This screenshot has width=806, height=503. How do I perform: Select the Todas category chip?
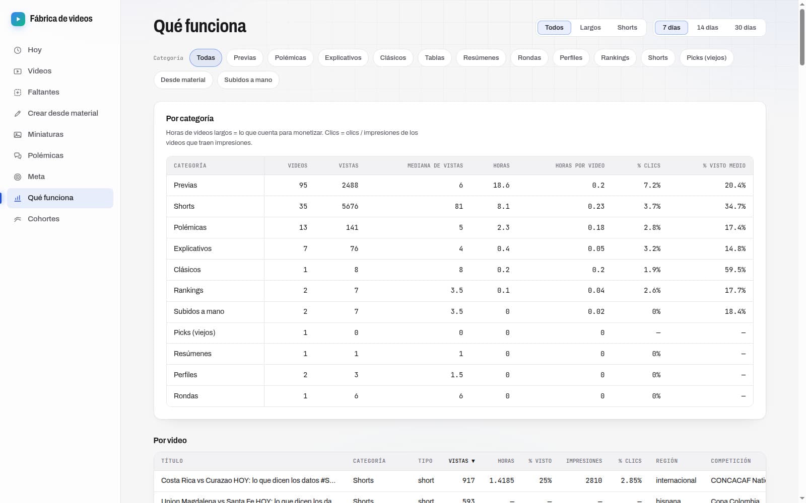(x=206, y=58)
